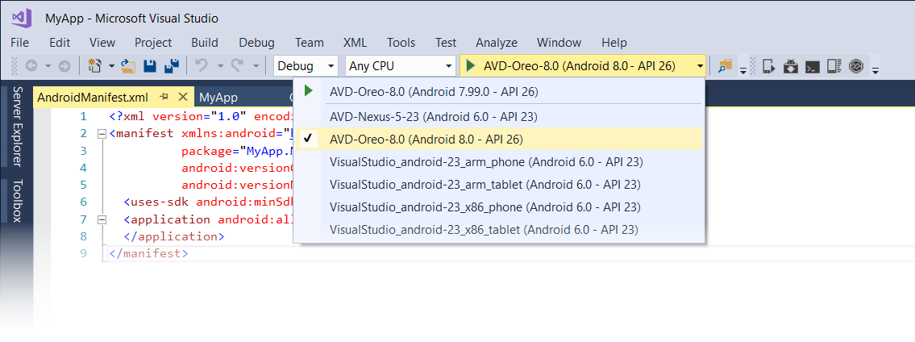Pin the AndroidManifest.xml tab

[164, 97]
